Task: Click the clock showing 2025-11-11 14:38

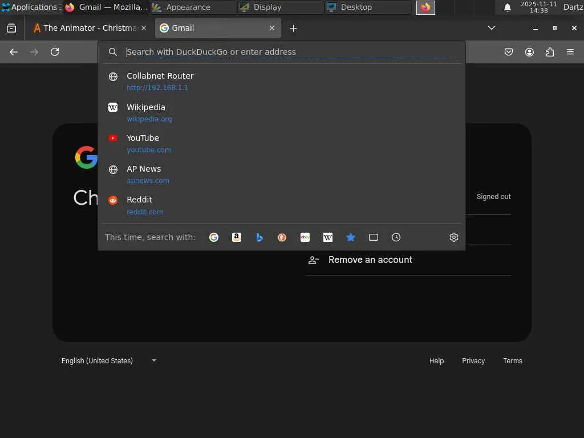Action: click(x=538, y=7)
